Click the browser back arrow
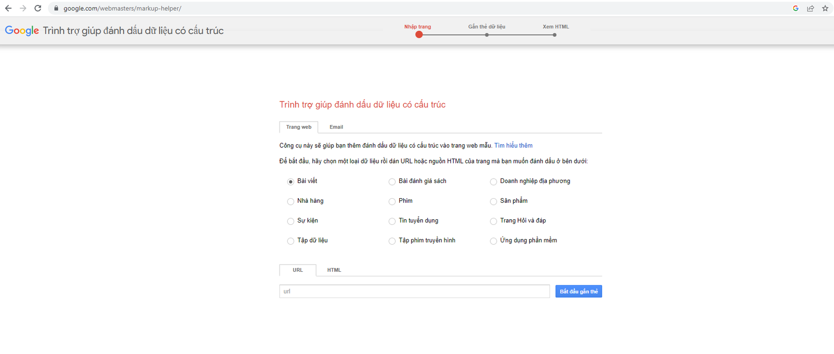Screen dimensions: 834x354 [8, 8]
